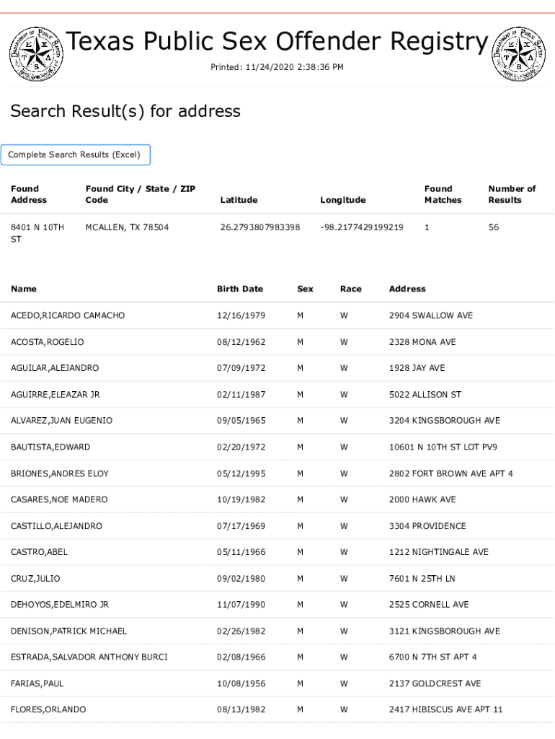The image size is (555, 739).
Task: Click the printed date and time text
Action: [277, 67]
